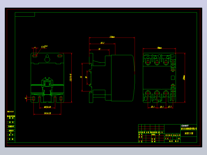Screen dimensions: 207x155
Task: Select the bottom-right mounting slot in back view
Action: pyautogui.click(x=61, y=99)
